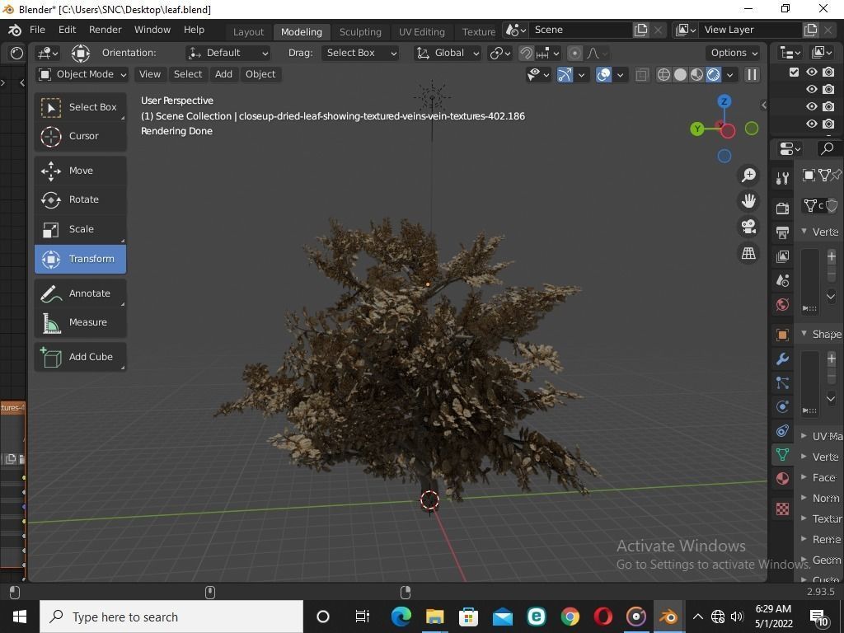Click the properties search magnifier icon
The image size is (844, 633).
tap(828, 148)
